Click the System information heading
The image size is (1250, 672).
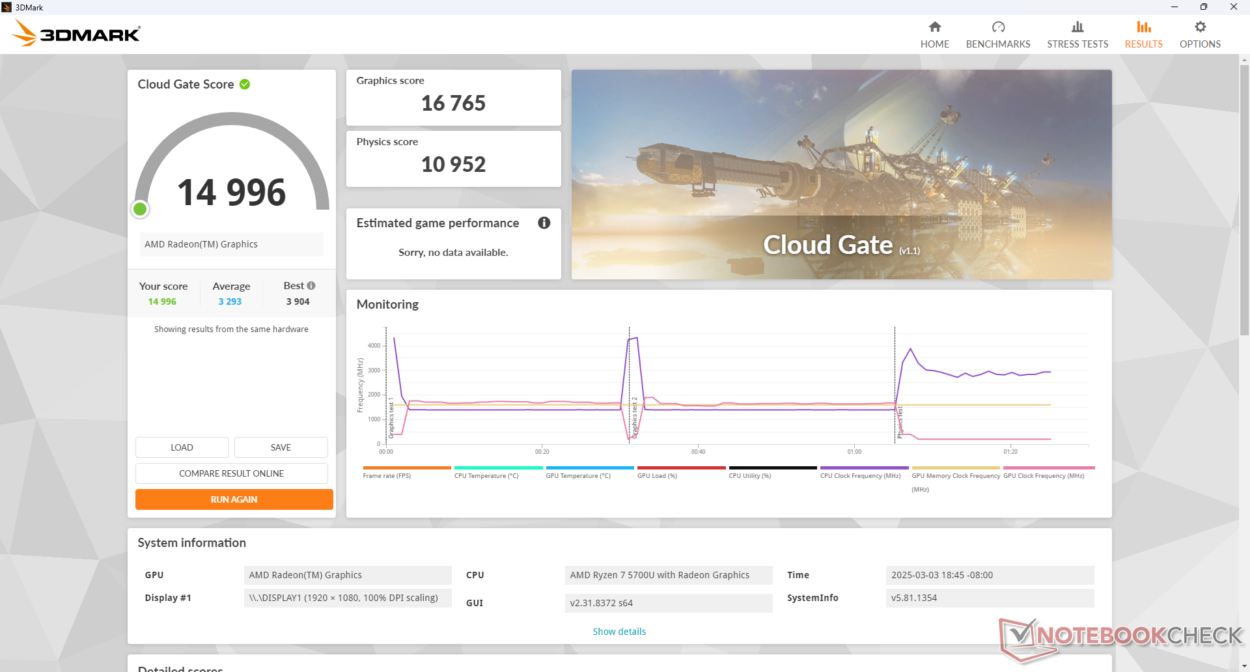(191, 542)
